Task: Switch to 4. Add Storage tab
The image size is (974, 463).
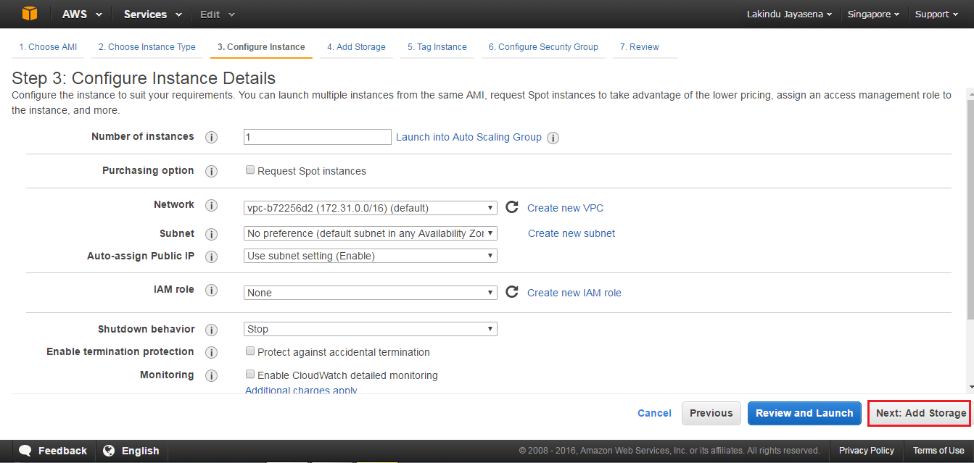Action: coord(356,47)
